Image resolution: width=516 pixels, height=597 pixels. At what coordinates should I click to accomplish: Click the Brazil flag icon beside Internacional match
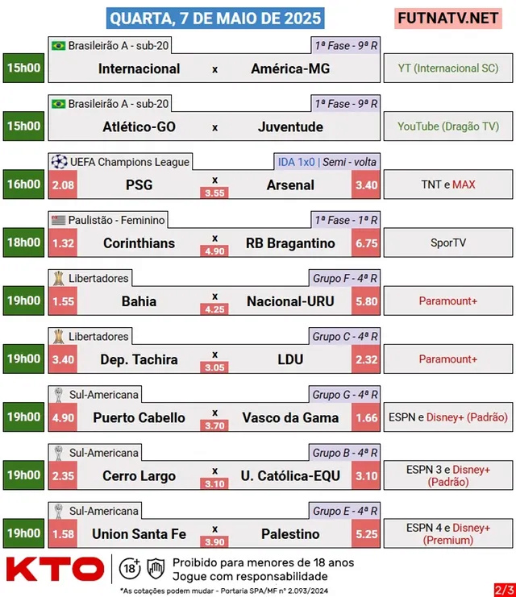(x=58, y=46)
